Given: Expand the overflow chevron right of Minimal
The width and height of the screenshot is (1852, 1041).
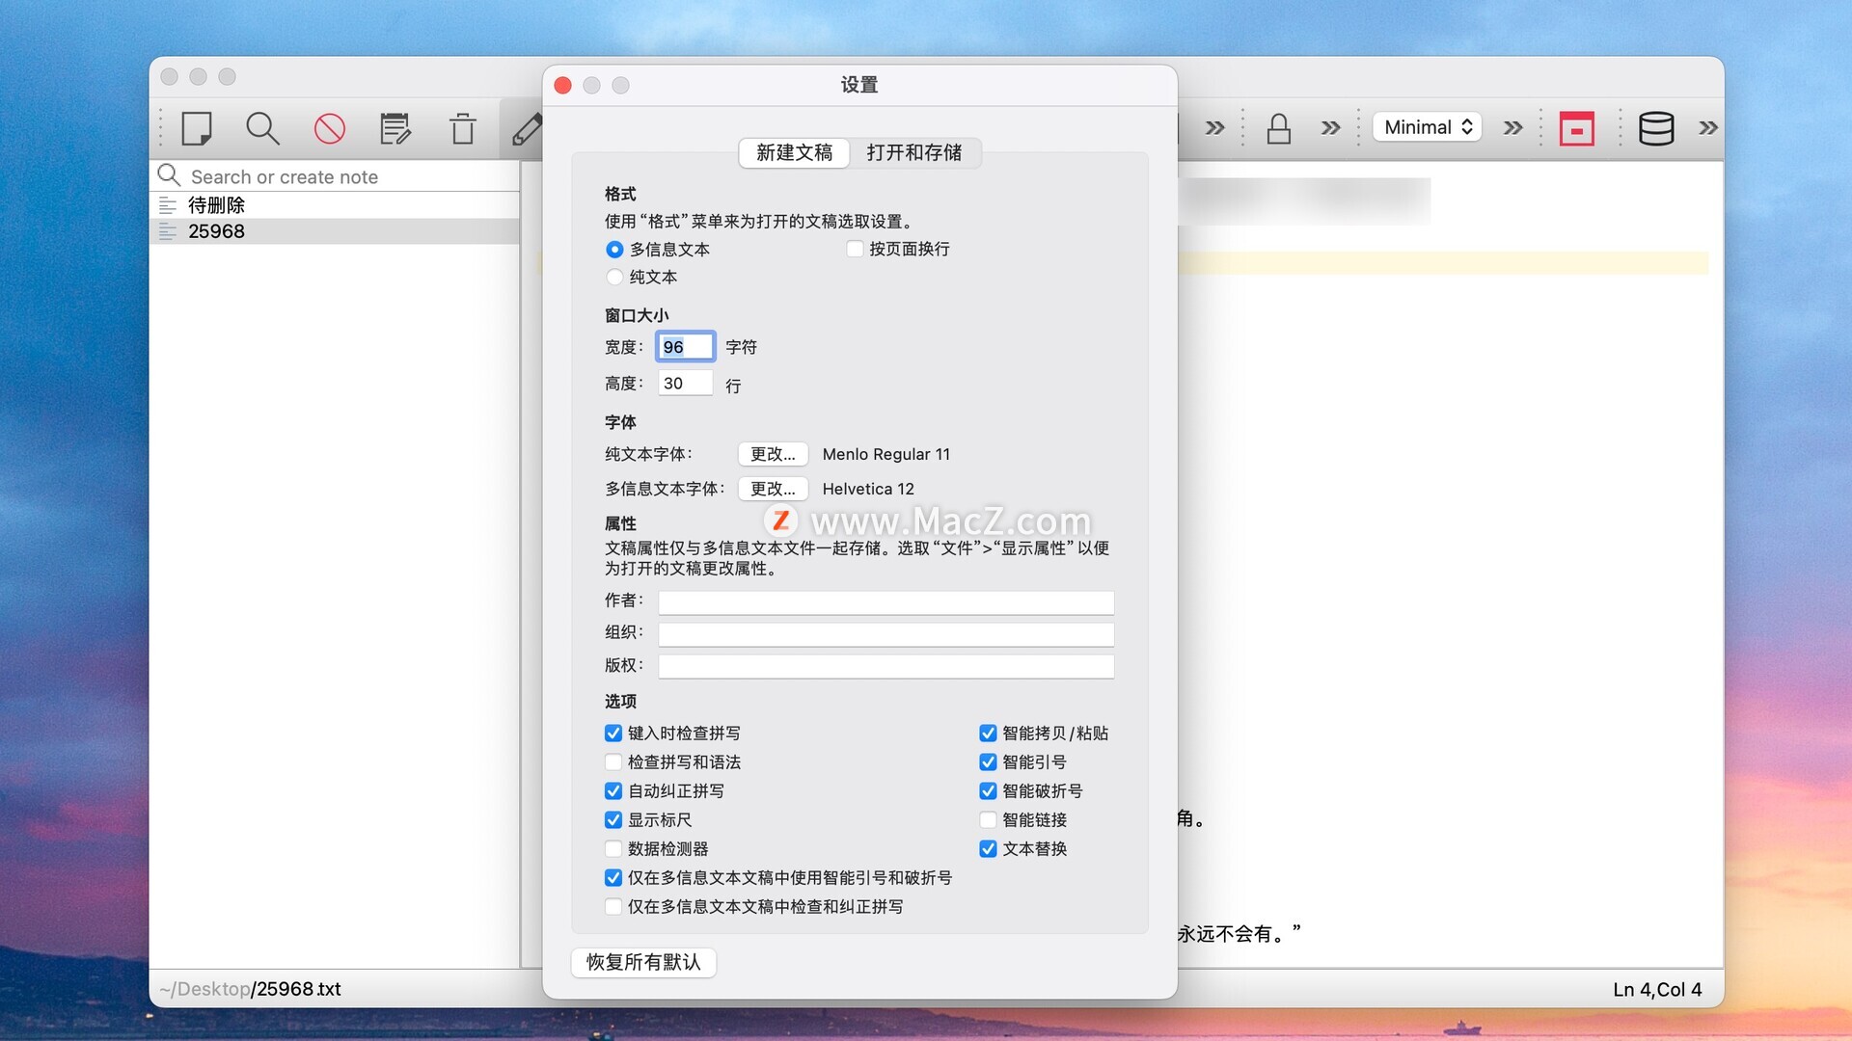Looking at the screenshot, I should 1513,128.
